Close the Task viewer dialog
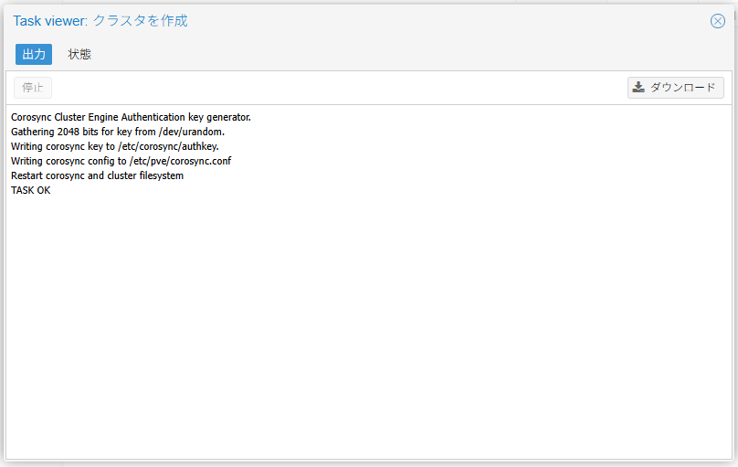Image resolution: width=738 pixels, height=467 pixels. coord(717,21)
